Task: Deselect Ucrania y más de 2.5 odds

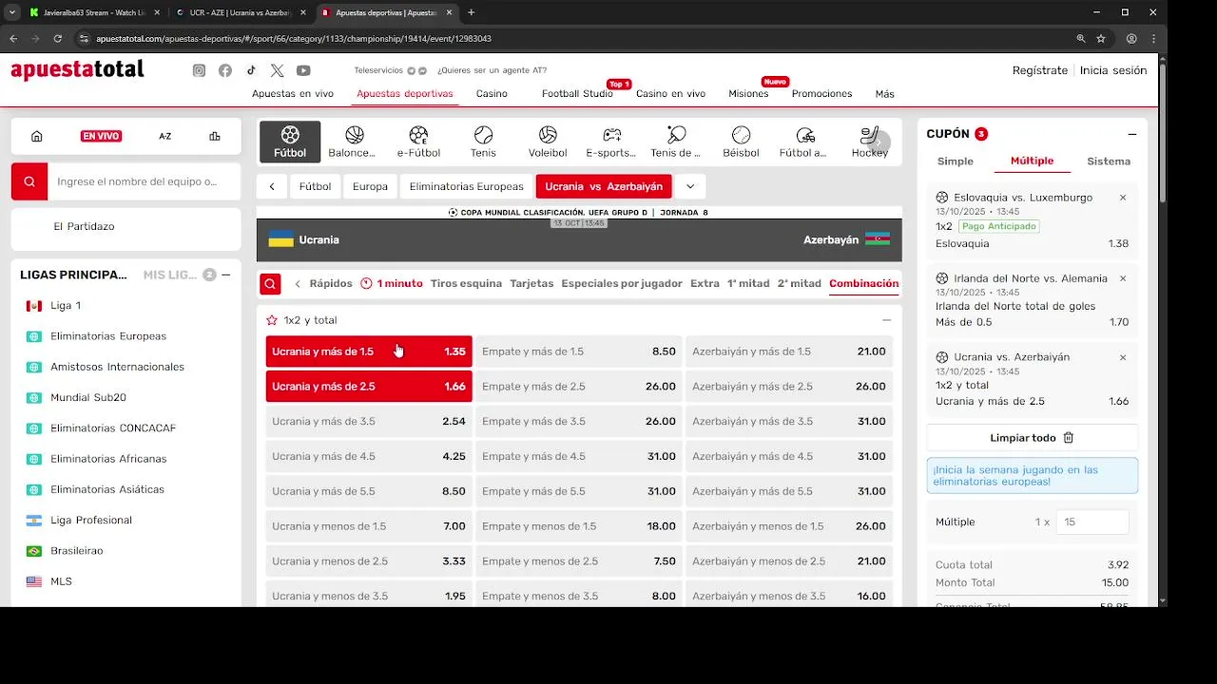Action: (x=369, y=387)
